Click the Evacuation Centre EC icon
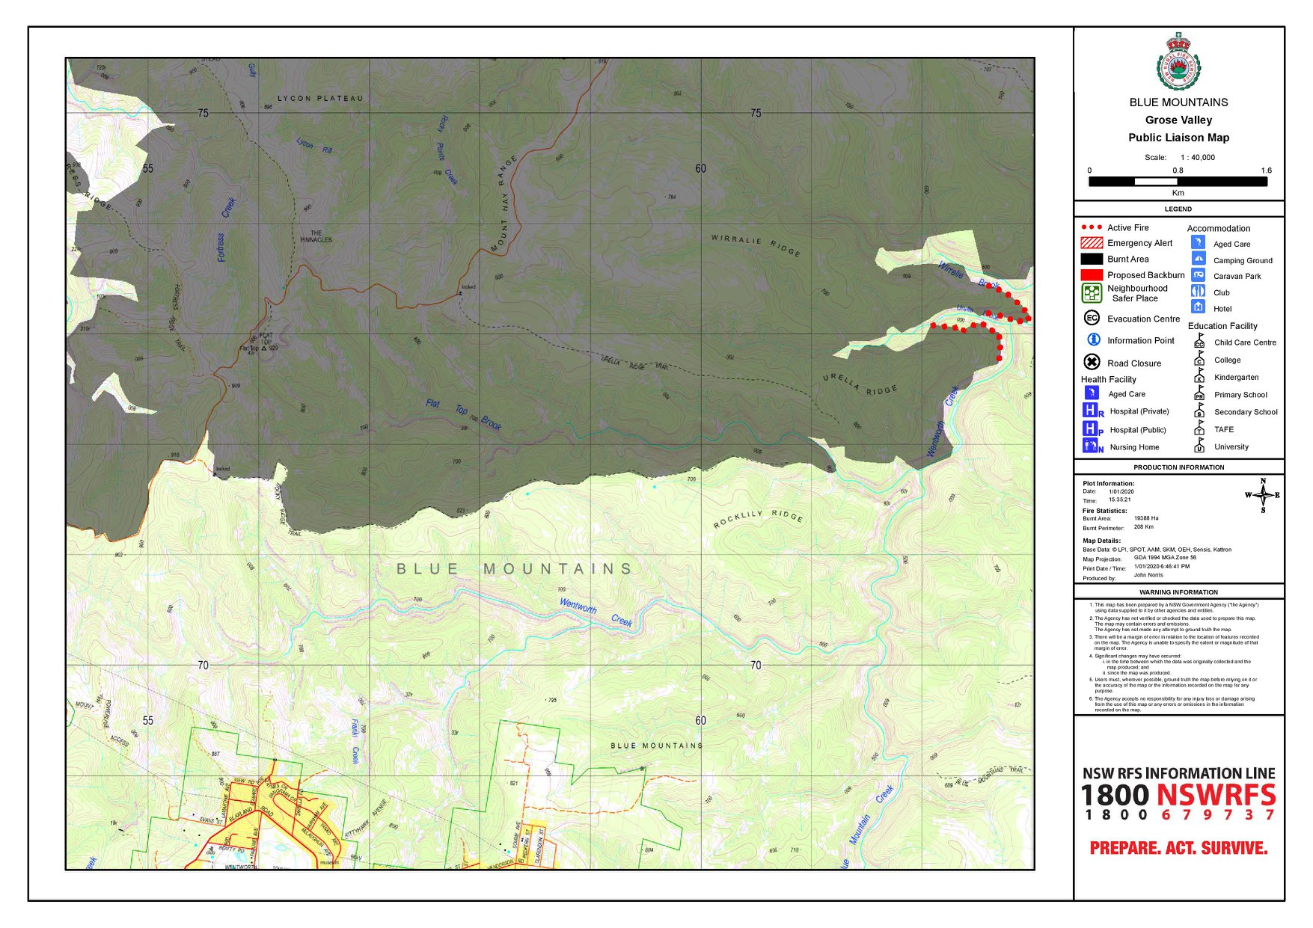1313x928 pixels. coord(1092,318)
